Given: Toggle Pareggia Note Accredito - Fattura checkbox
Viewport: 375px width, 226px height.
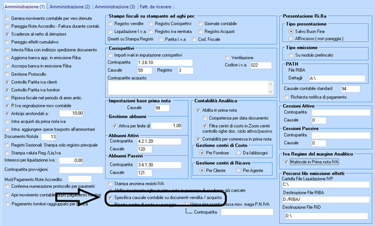Looking at the screenshot, I should click(7, 26).
